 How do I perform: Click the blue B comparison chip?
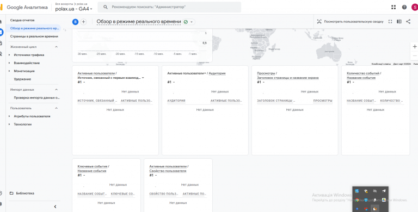pos(75,22)
